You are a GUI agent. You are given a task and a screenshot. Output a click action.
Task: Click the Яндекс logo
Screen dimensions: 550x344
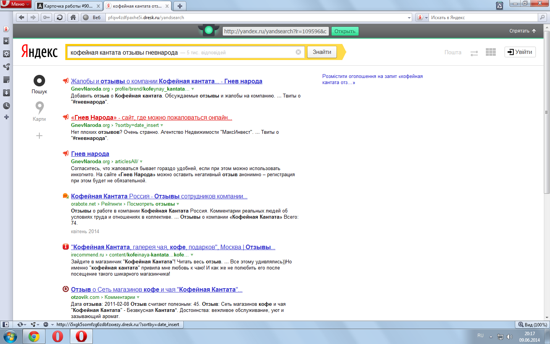pos(39,52)
